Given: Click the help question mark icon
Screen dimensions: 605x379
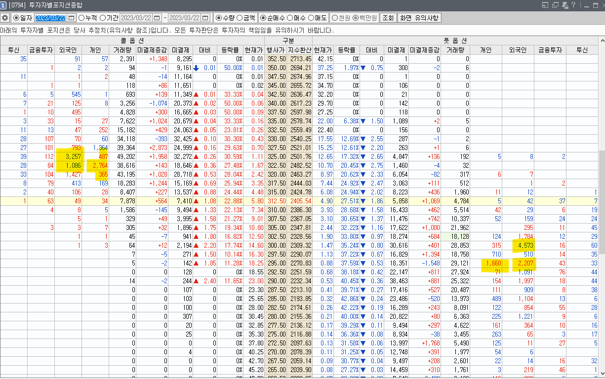Looking at the screenshot, I should pos(573,5).
